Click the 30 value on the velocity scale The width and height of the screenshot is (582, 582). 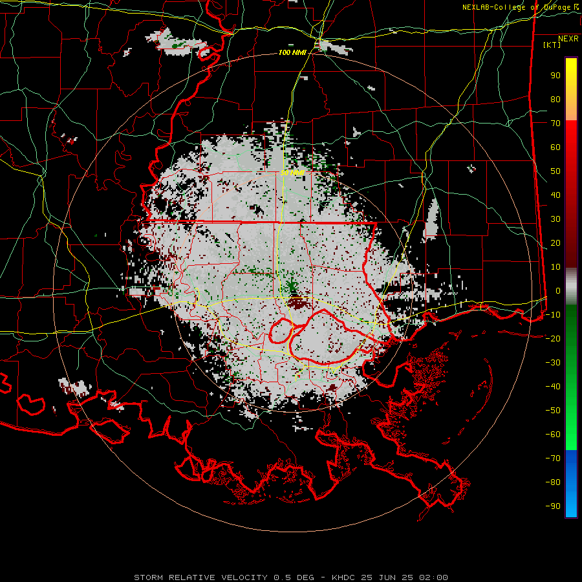click(x=555, y=219)
